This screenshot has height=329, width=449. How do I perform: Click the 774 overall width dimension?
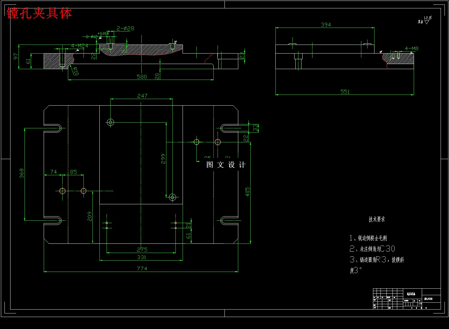pyautogui.click(x=142, y=269)
